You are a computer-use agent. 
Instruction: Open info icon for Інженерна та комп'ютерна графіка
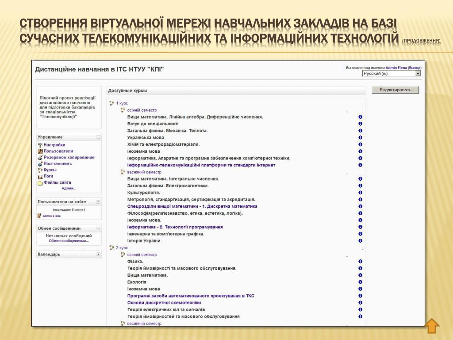click(x=360, y=234)
